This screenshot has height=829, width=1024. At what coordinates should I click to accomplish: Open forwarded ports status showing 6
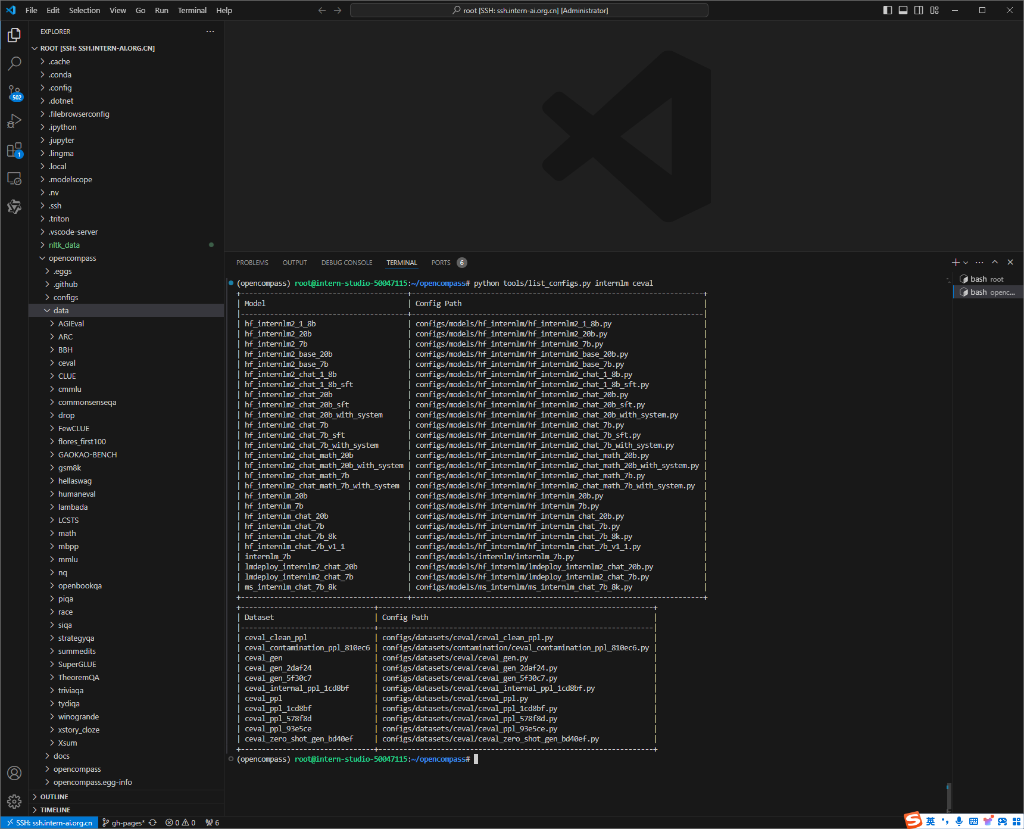click(x=213, y=822)
